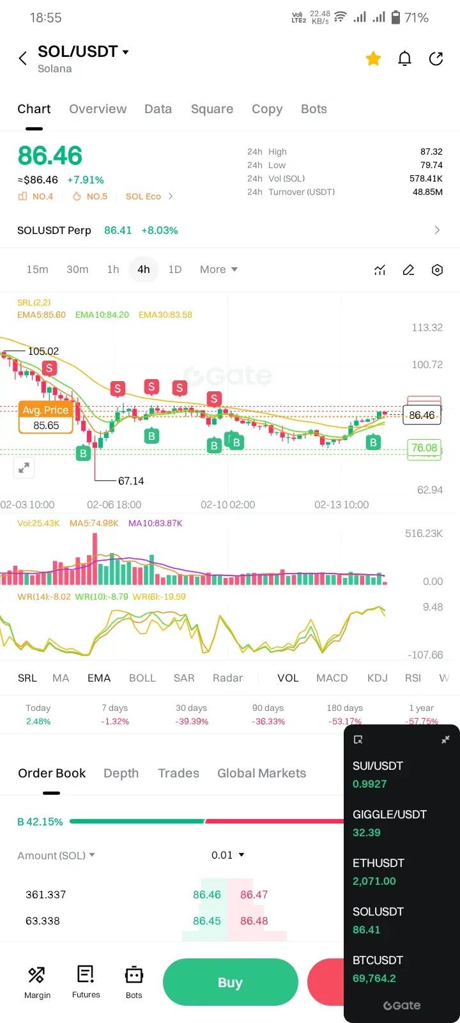Change the 0.01 price precision dropdown

point(228,855)
